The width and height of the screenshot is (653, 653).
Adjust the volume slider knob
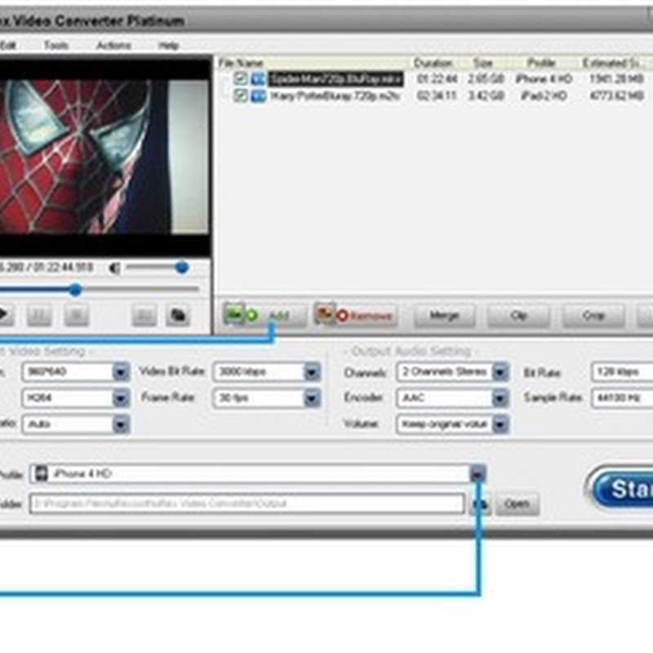tap(182, 268)
